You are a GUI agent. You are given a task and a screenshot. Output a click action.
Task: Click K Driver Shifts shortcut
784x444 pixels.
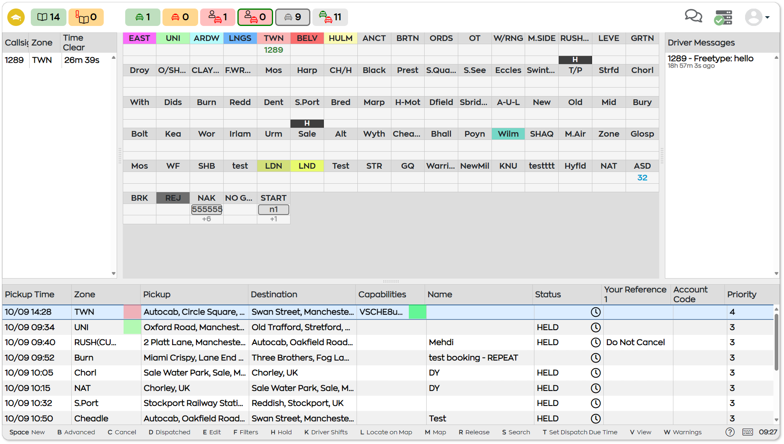click(326, 432)
